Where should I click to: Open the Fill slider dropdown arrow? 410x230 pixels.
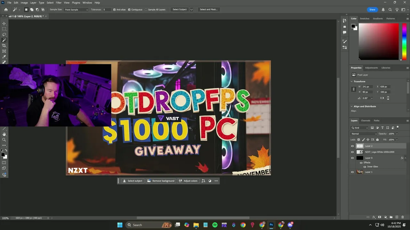[397, 140]
